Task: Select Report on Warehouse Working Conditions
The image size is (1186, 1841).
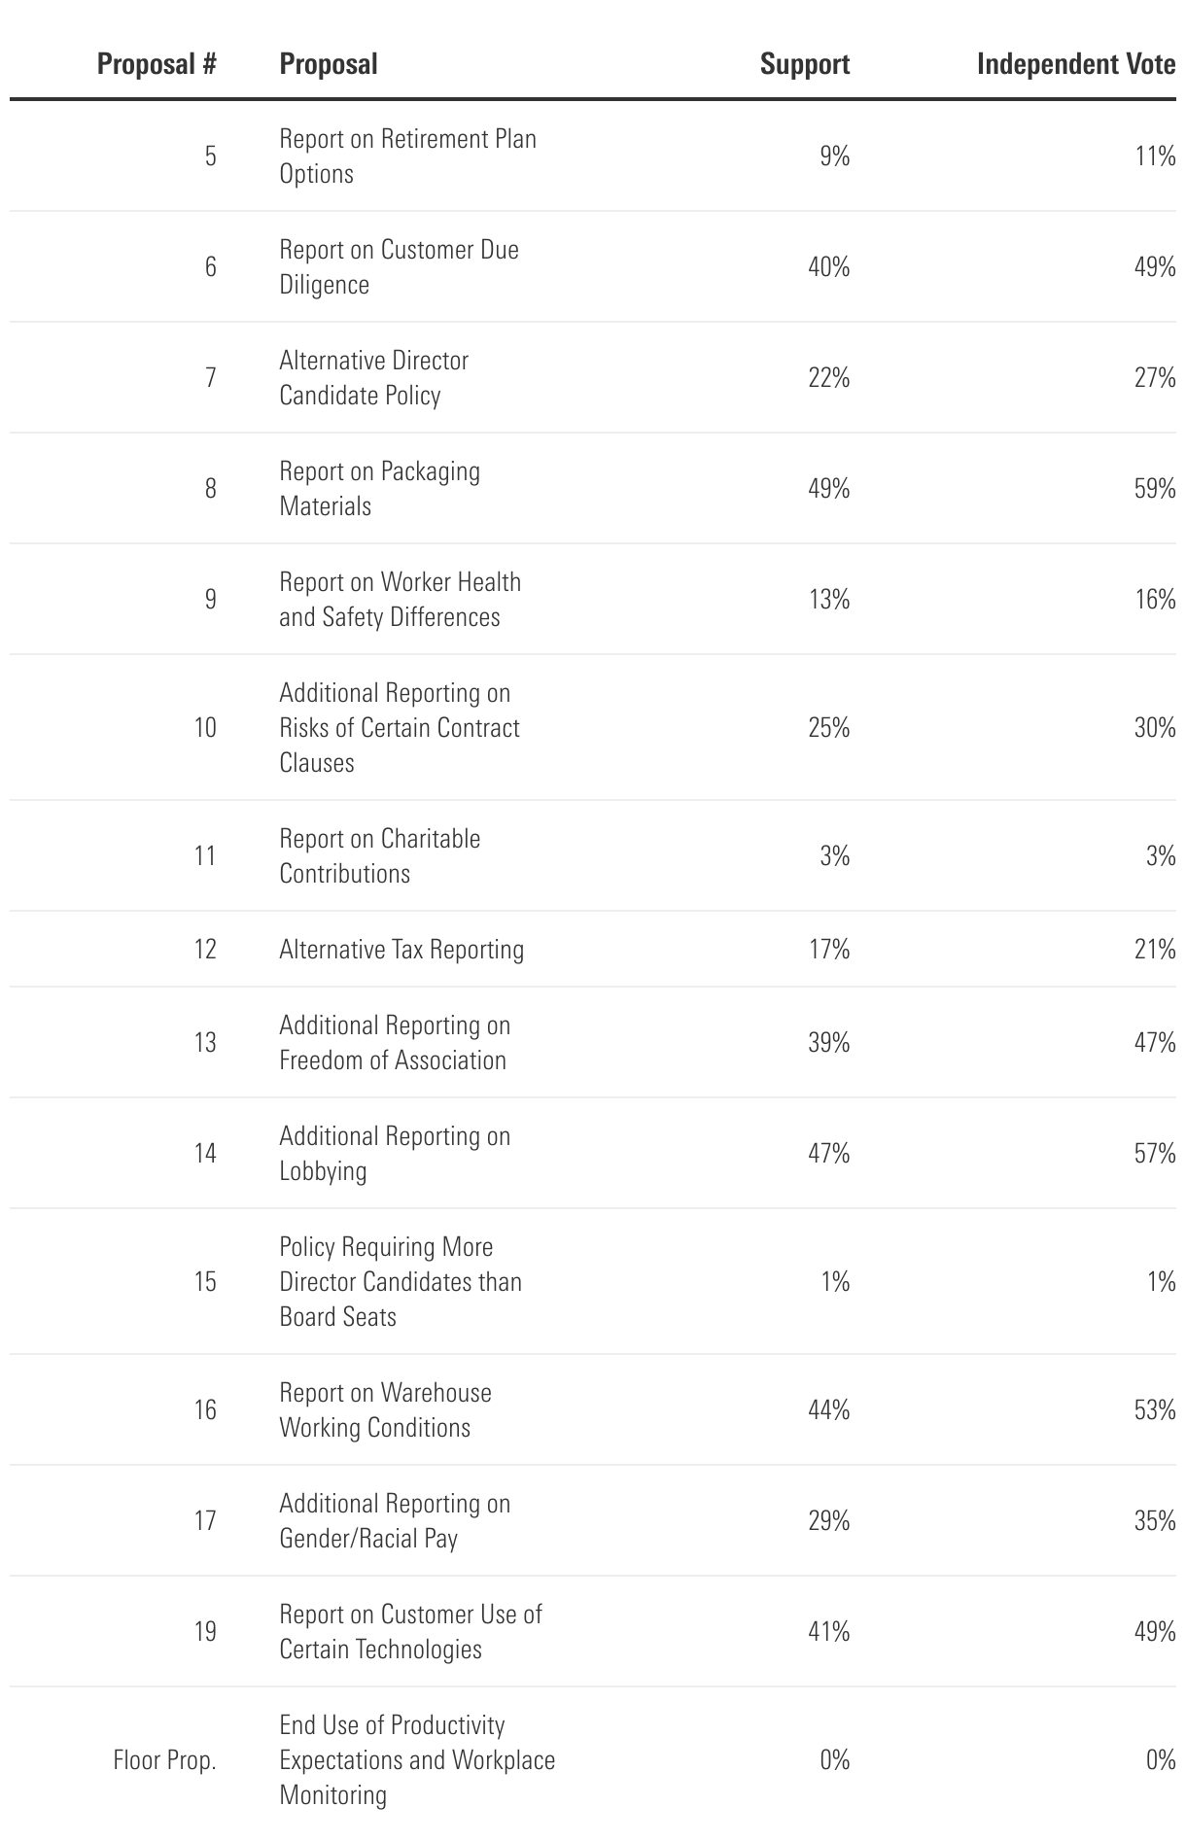Action: (x=386, y=1410)
